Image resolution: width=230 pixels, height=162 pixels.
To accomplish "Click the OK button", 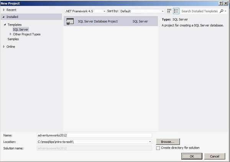I will pos(192,156).
